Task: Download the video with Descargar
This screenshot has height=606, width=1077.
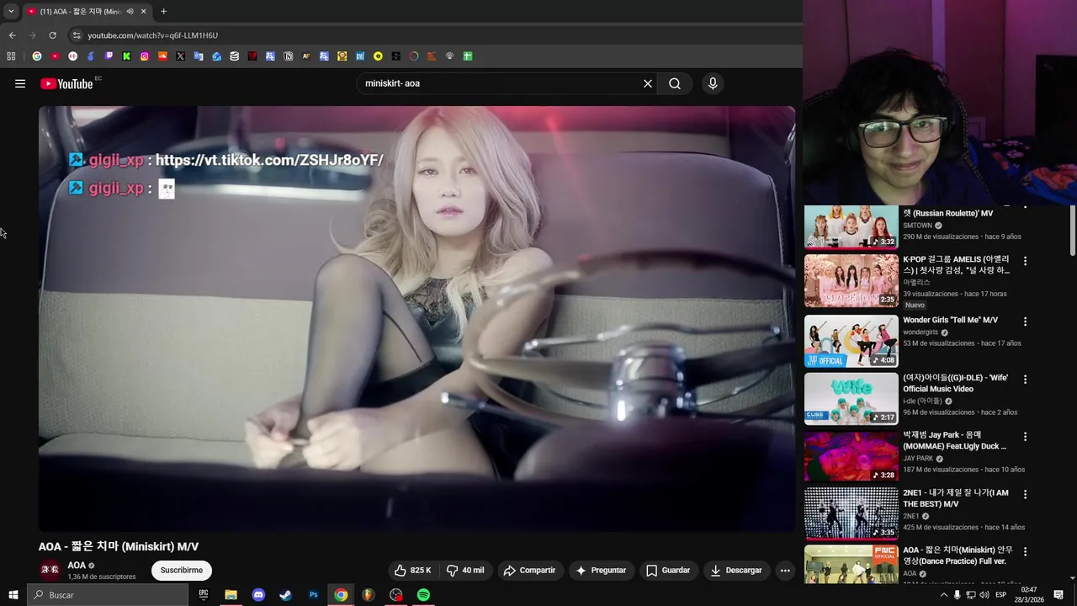Action: pyautogui.click(x=736, y=571)
